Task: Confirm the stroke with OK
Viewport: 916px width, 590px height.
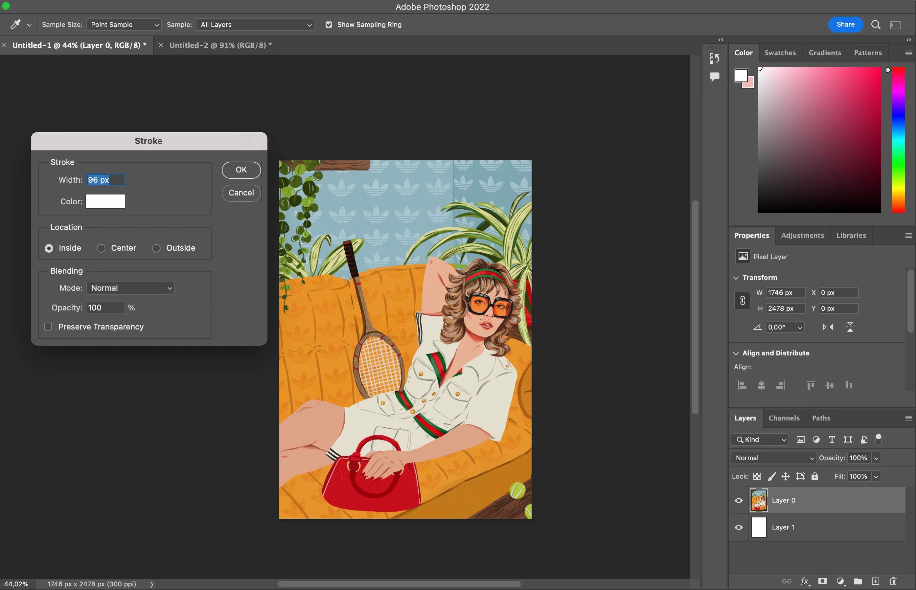Action: (x=241, y=170)
